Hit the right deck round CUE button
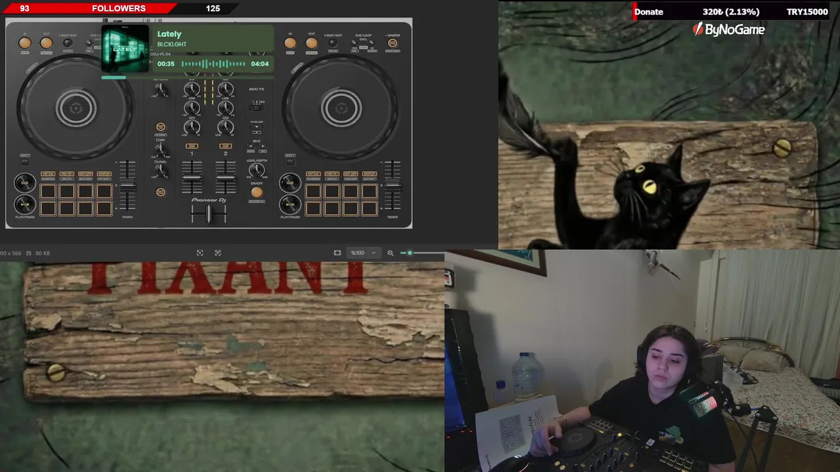 point(290,183)
